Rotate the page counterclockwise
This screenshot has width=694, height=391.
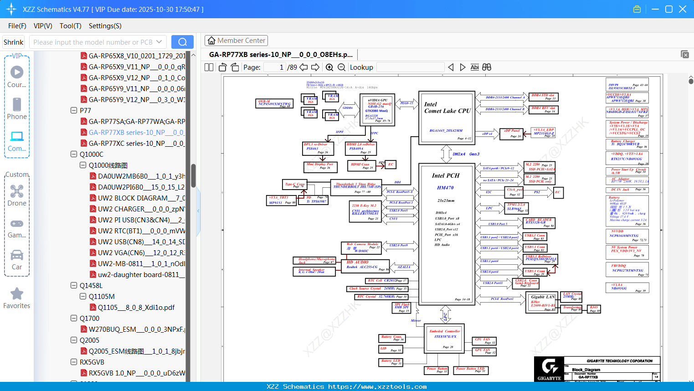223,67
